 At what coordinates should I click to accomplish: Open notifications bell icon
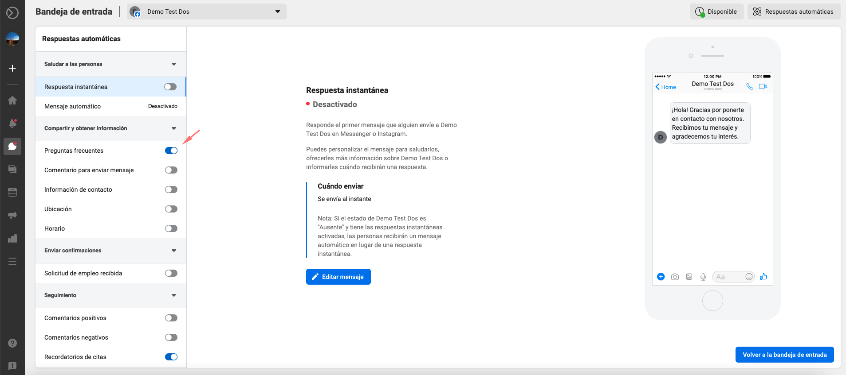coord(12,124)
